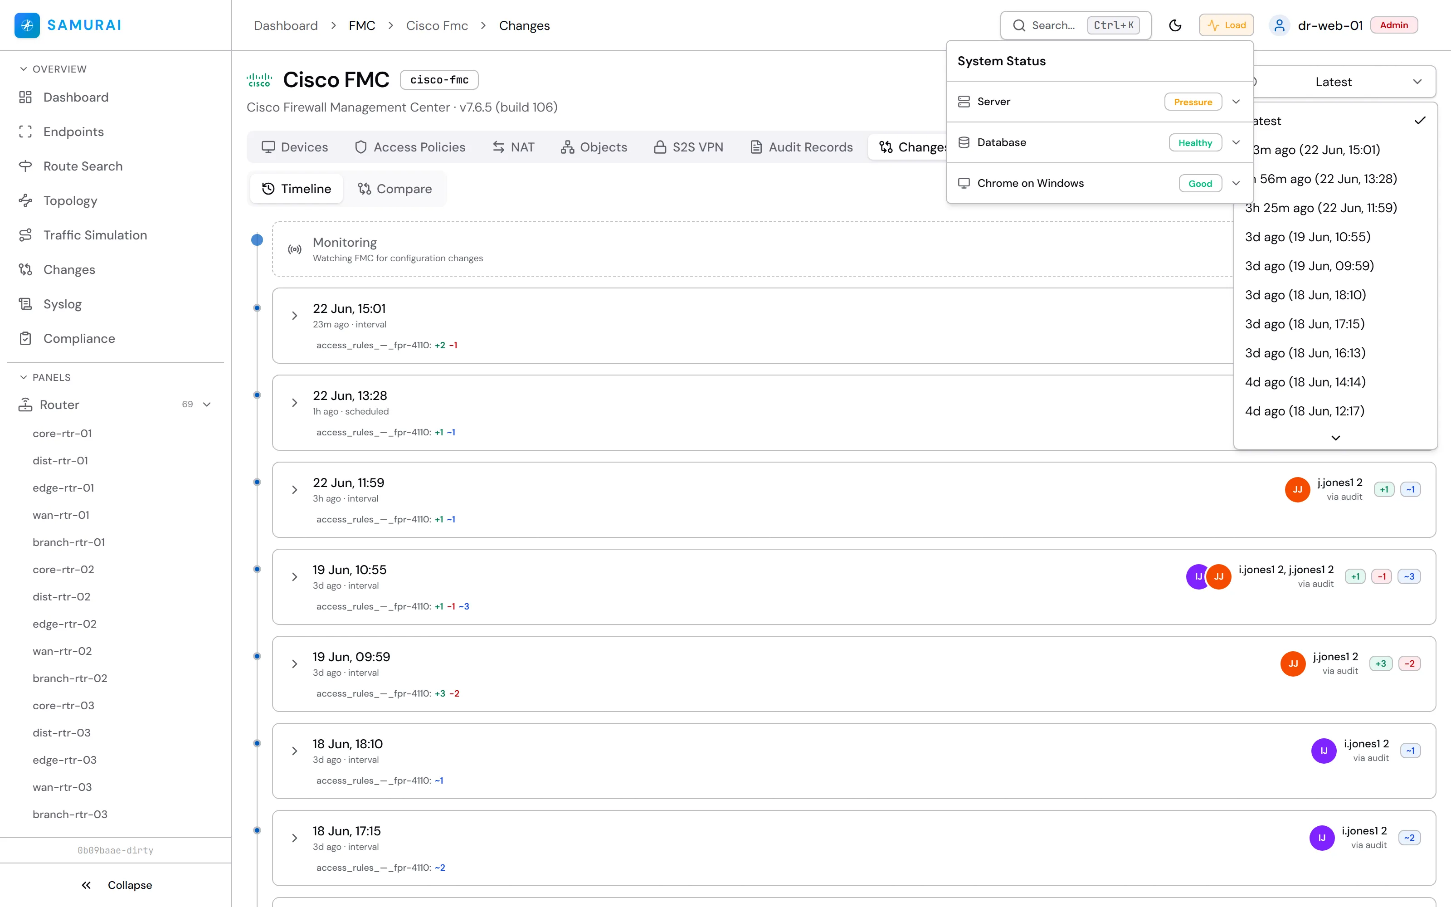This screenshot has height=907, width=1451.
Task: Click the Monitoring timeline marker dot
Action: click(257, 240)
